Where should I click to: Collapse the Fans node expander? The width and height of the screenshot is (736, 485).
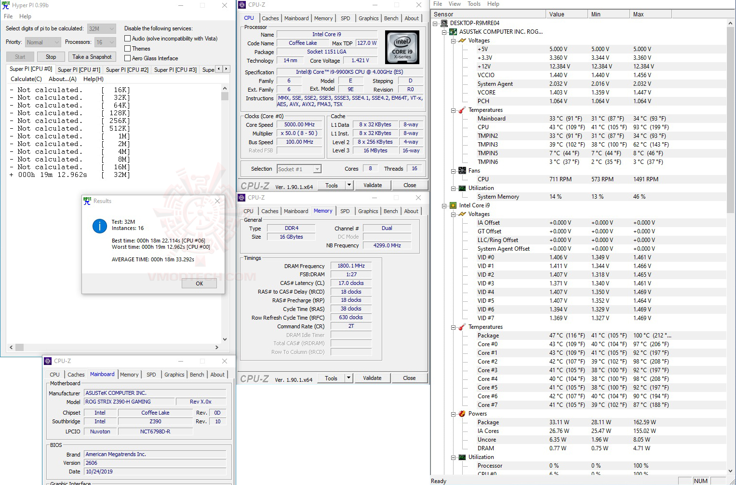tap(454, 171)
